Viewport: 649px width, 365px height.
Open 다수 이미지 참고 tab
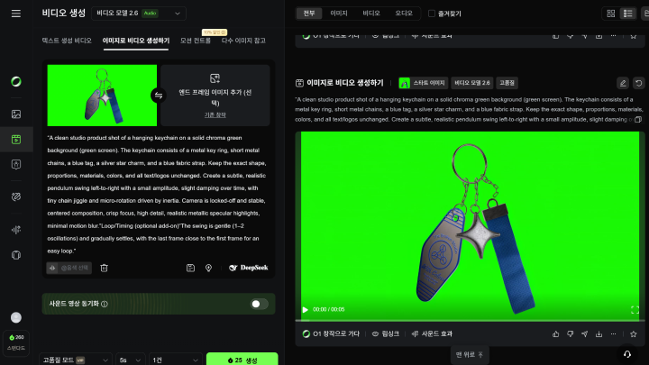(x=243, y=41)
